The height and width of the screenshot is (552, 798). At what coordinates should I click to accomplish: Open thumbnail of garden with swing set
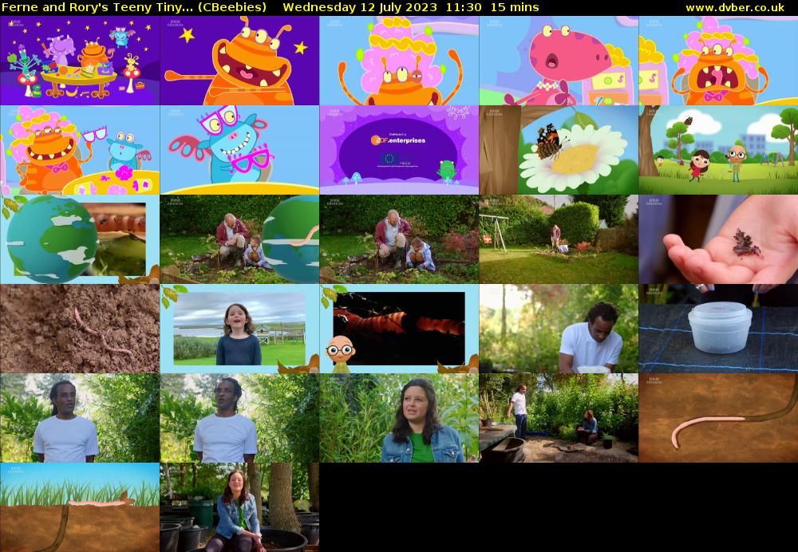(559, 239)
